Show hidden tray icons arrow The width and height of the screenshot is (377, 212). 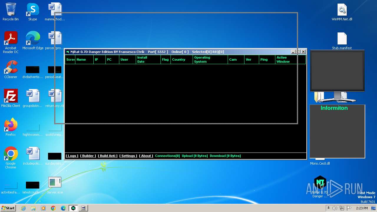(x=328, y=208)
